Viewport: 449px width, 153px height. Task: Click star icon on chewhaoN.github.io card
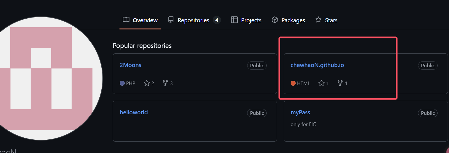pos(322,83)
